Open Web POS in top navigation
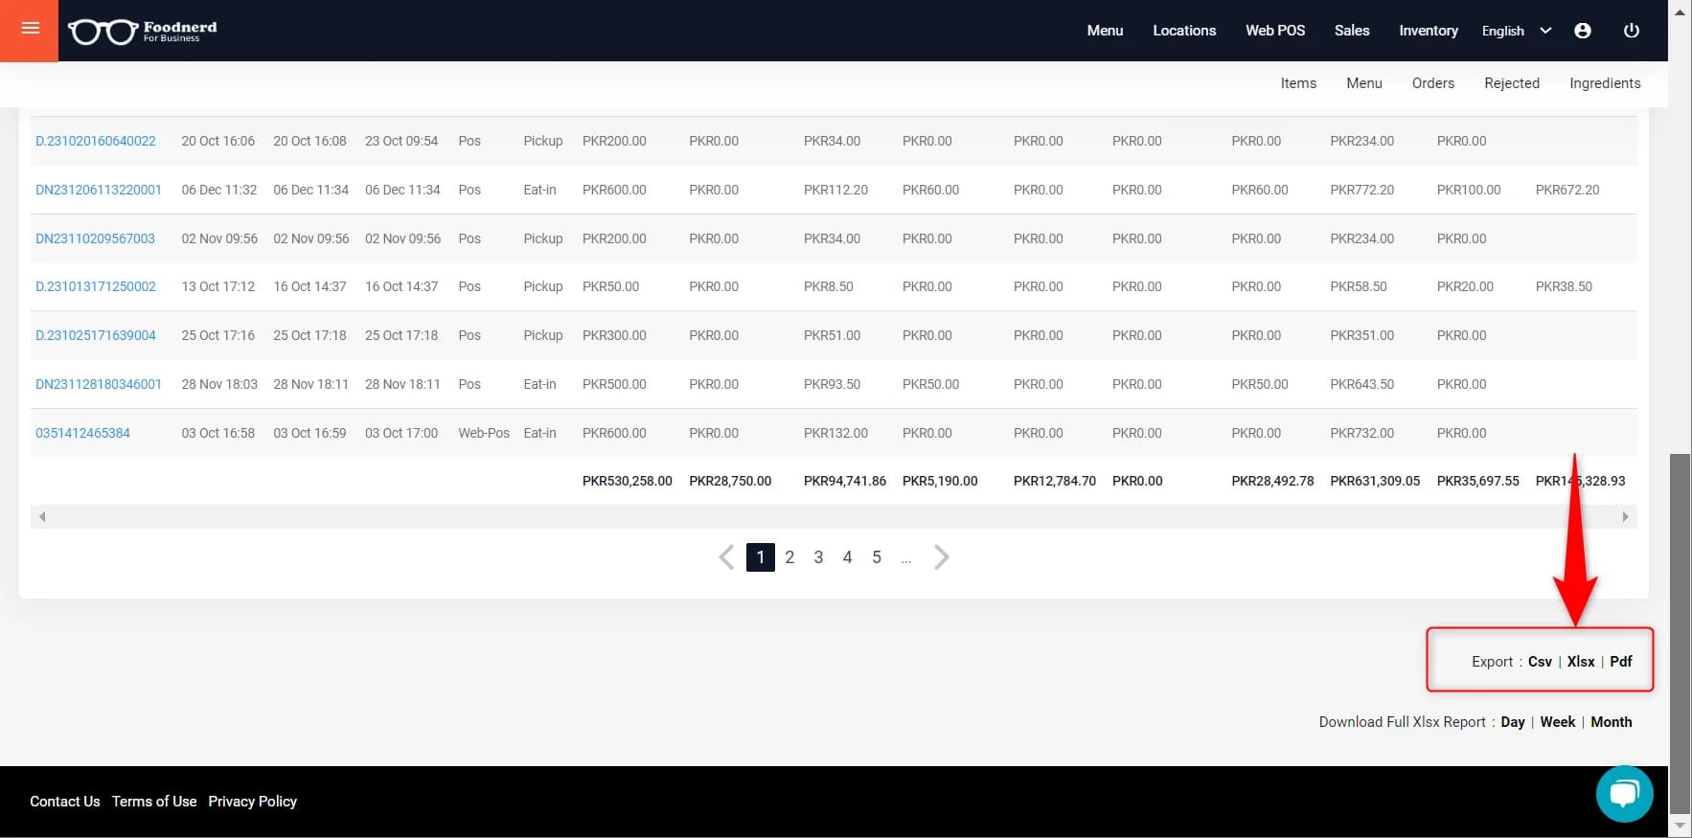The width and height of the screenshot is (1692, 838). [1275, 31]
